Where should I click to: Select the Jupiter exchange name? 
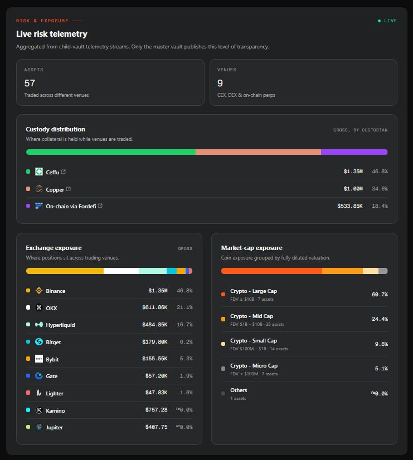coord(54,428)
